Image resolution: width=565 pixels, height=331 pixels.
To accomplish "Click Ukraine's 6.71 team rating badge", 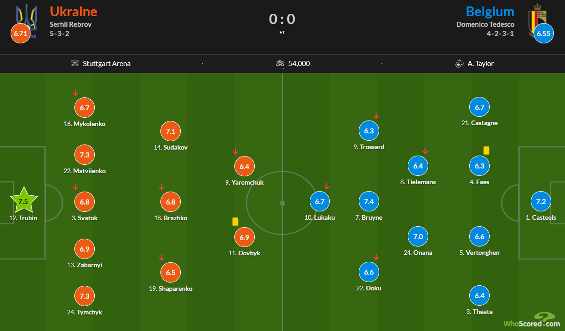I will pos(21,34).
